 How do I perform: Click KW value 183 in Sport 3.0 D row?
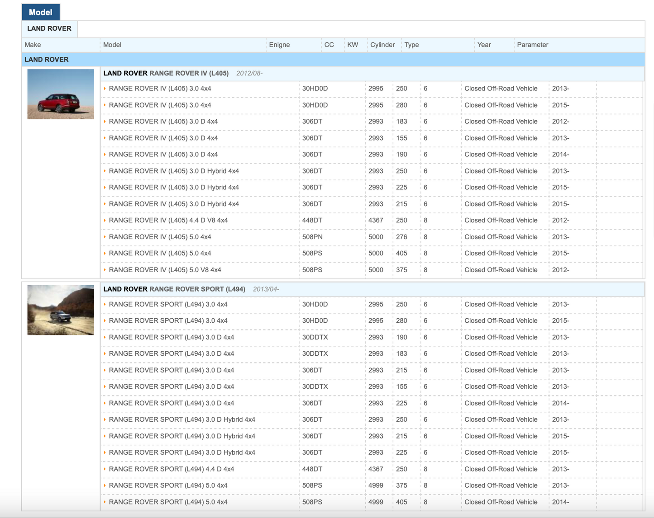click(x=401, y=353)
